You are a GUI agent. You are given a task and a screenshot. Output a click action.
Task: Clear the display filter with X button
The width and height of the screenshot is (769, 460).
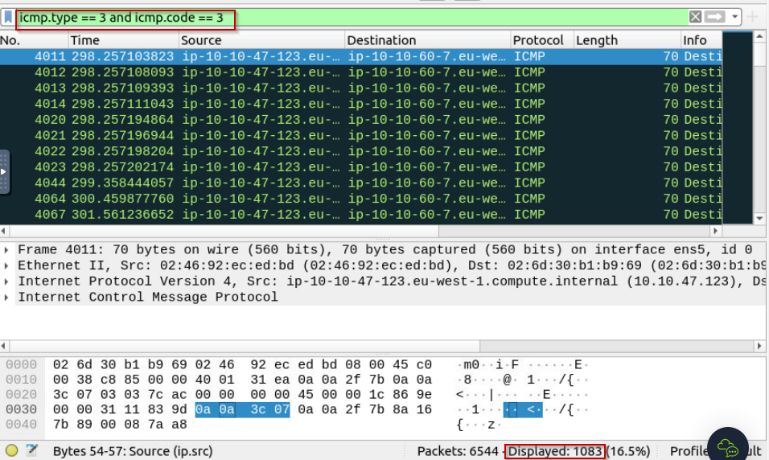pos(695,17)
